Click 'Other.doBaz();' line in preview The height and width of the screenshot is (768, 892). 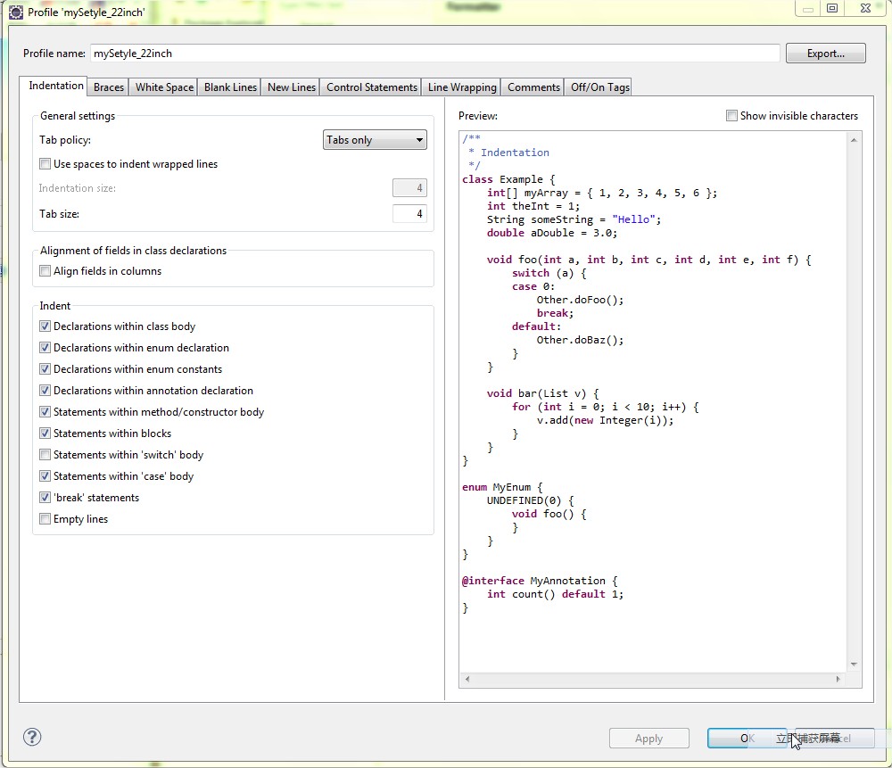(581, 340)
